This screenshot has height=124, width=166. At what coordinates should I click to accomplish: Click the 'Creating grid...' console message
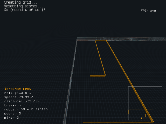click(20, 2)
